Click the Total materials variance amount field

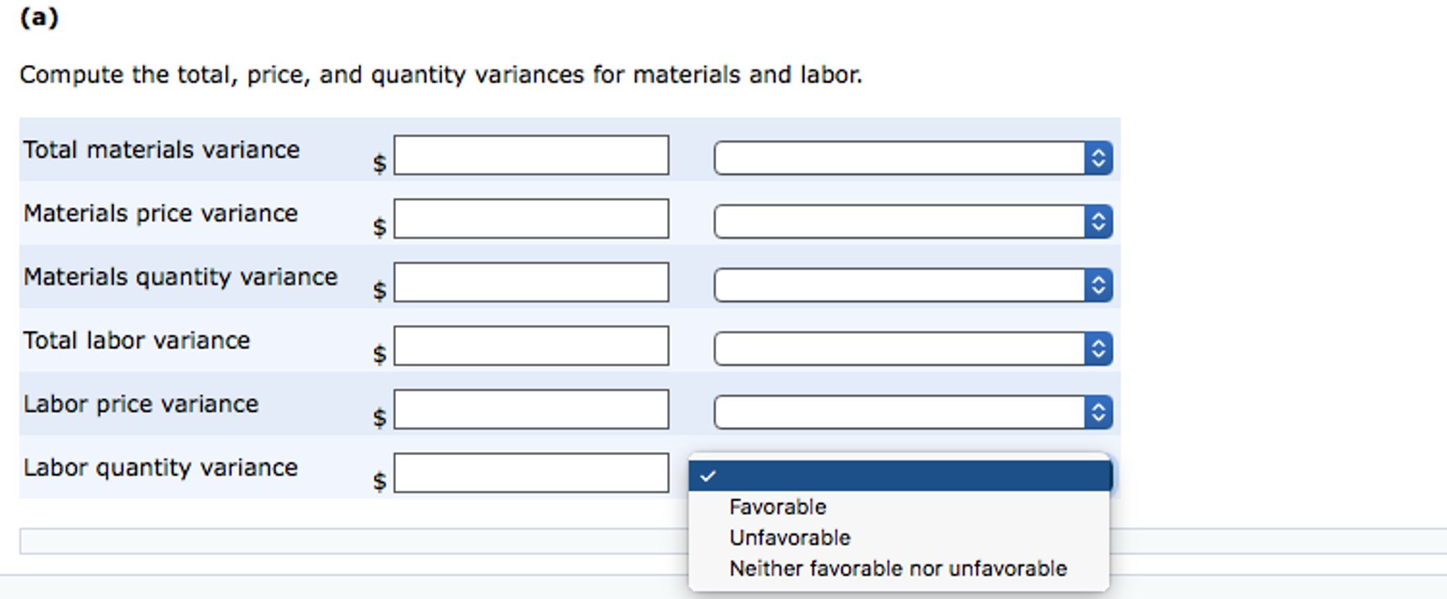click(532, 155)
